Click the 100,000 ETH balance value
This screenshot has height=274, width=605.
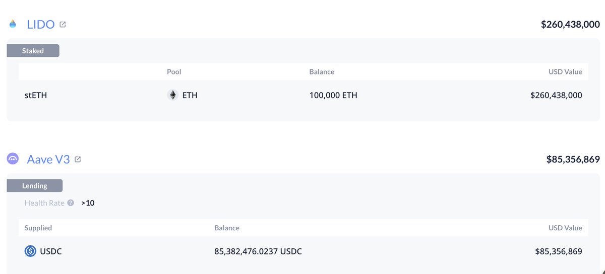pyautogui.click(x=333, y=95)
